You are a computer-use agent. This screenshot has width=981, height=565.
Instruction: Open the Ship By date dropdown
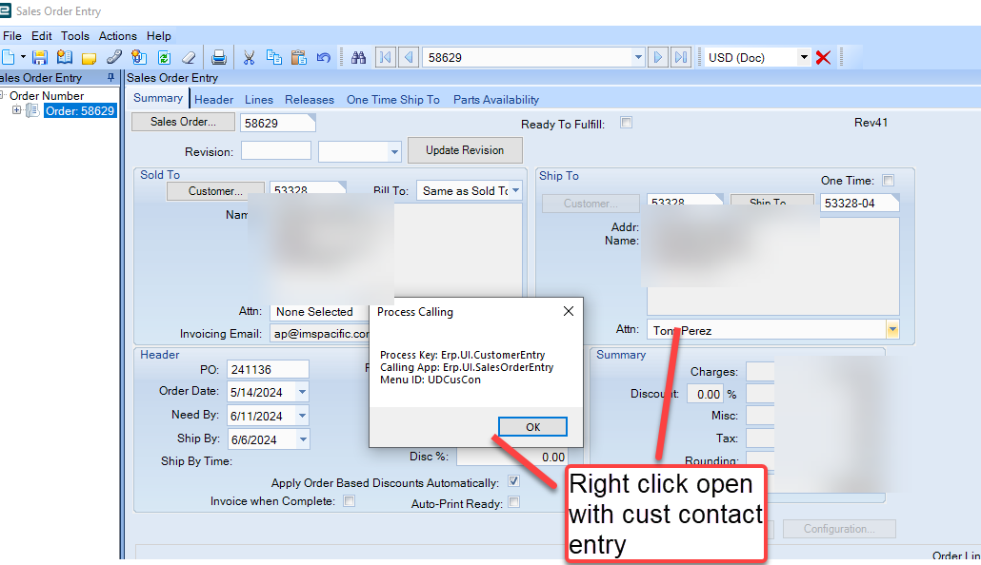(x=303, y=439)
